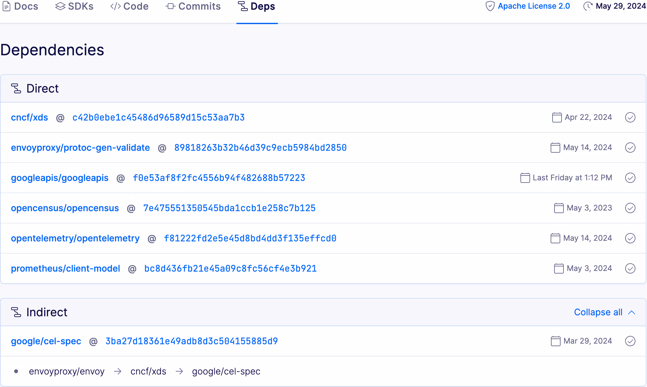Click the chevron next to Collapse all

pos(631,312)
